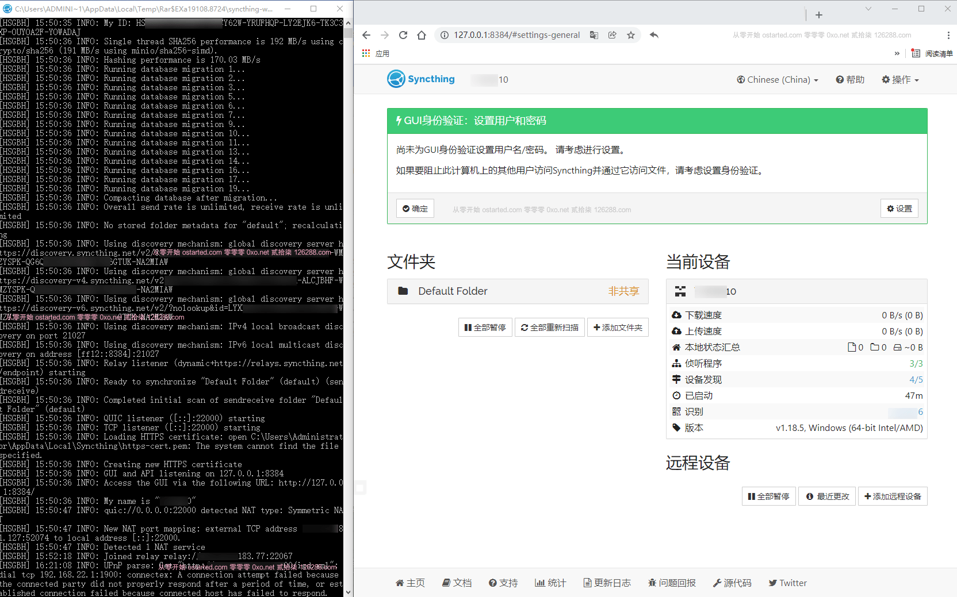
Task: Open the 统计 footer link
Action: [x=550, y=583]
